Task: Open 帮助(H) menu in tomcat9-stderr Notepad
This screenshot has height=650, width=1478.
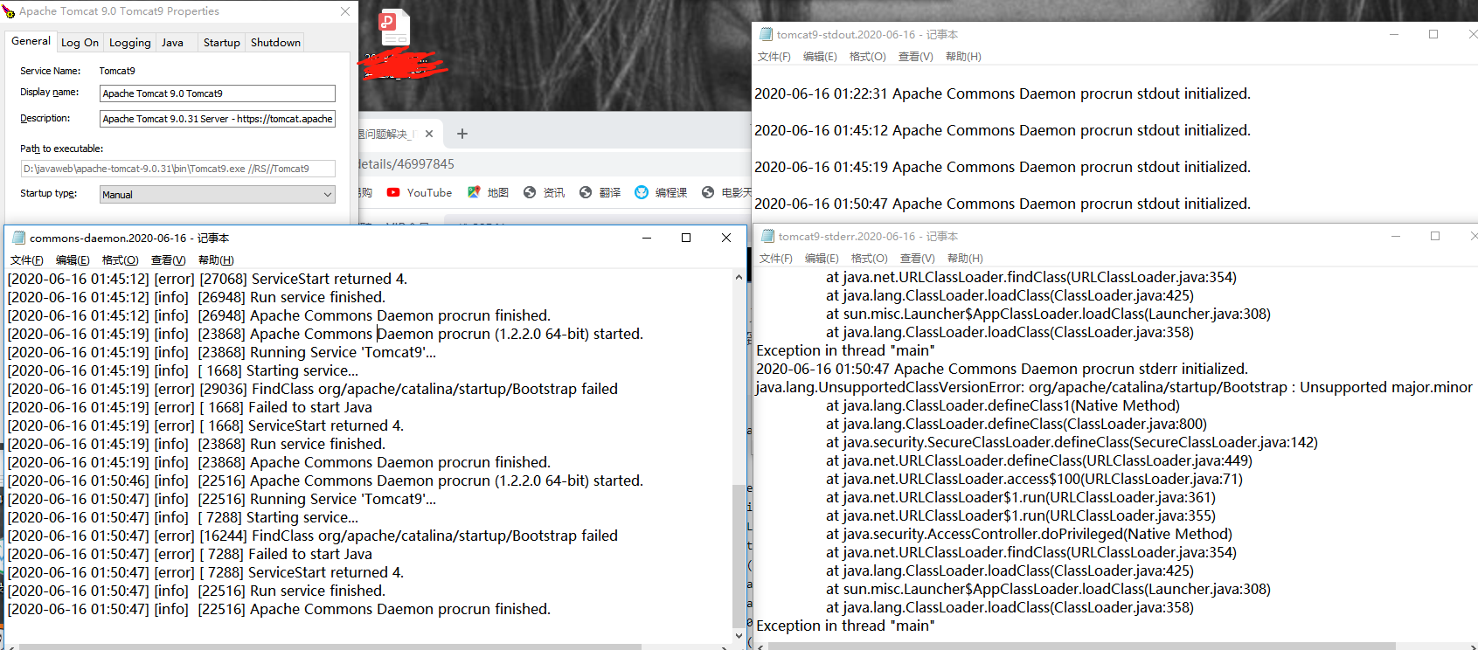Action: pos(965,258)
